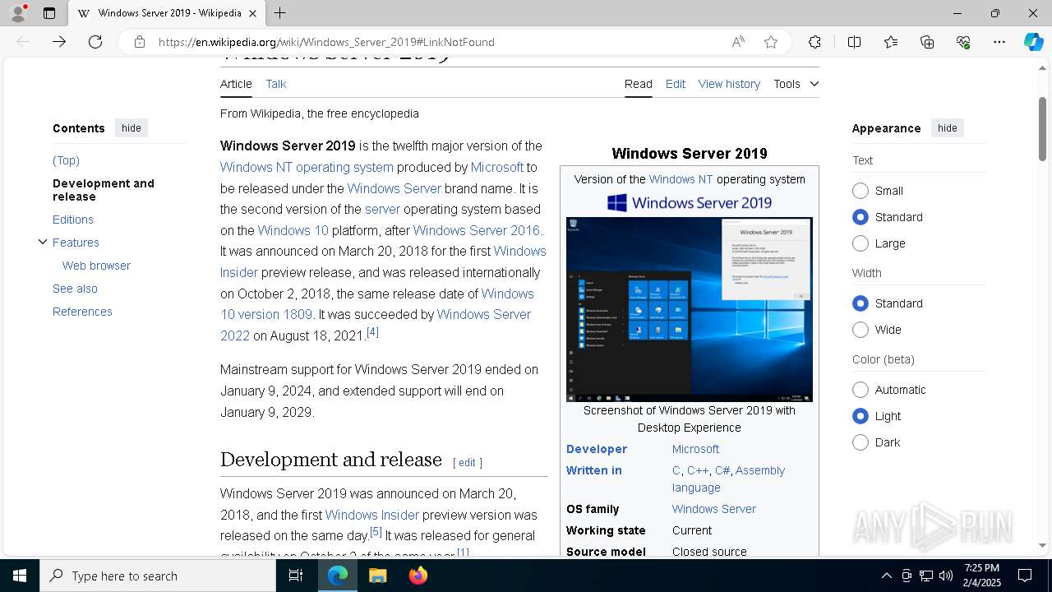Select Wide width option
The height and width of the screenshot is (592, 1052).
[861, 330]
